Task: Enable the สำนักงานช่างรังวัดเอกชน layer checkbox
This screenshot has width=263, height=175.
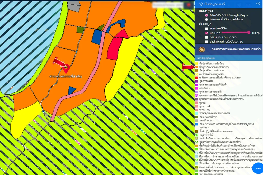Action: click(x=206, y=42)
